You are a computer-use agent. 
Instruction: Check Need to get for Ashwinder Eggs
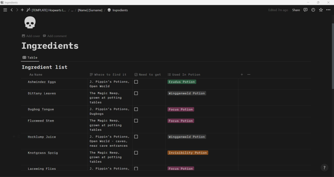pyautogui.click(x=136, y=82)
